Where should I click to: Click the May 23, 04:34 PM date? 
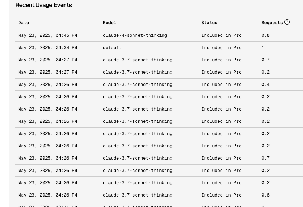click(48, 48)
